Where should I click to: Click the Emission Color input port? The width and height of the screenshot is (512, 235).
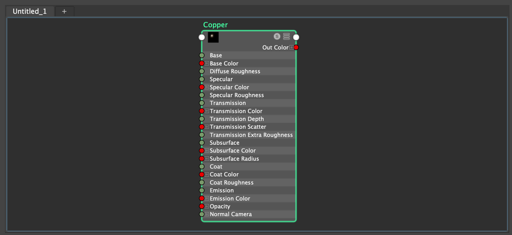click(x=202, y=198)
